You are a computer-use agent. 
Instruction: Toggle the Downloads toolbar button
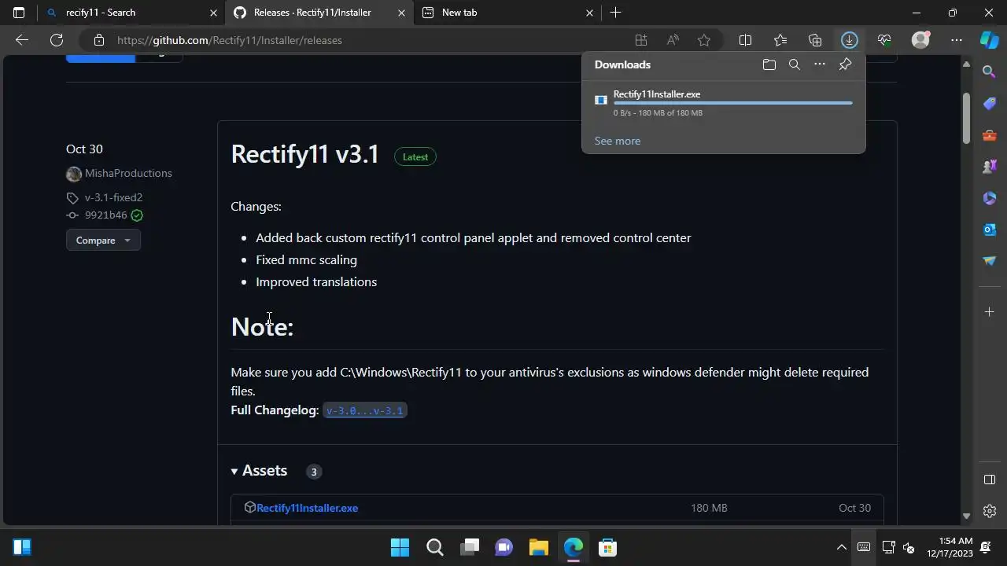click(x=849, y=40)
